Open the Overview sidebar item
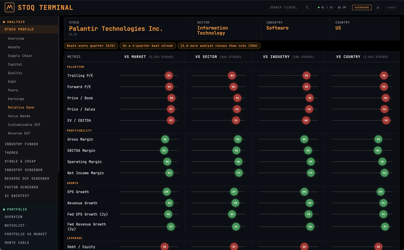The image size is (404, 250). pyautogui.click(x=16, y=39)
